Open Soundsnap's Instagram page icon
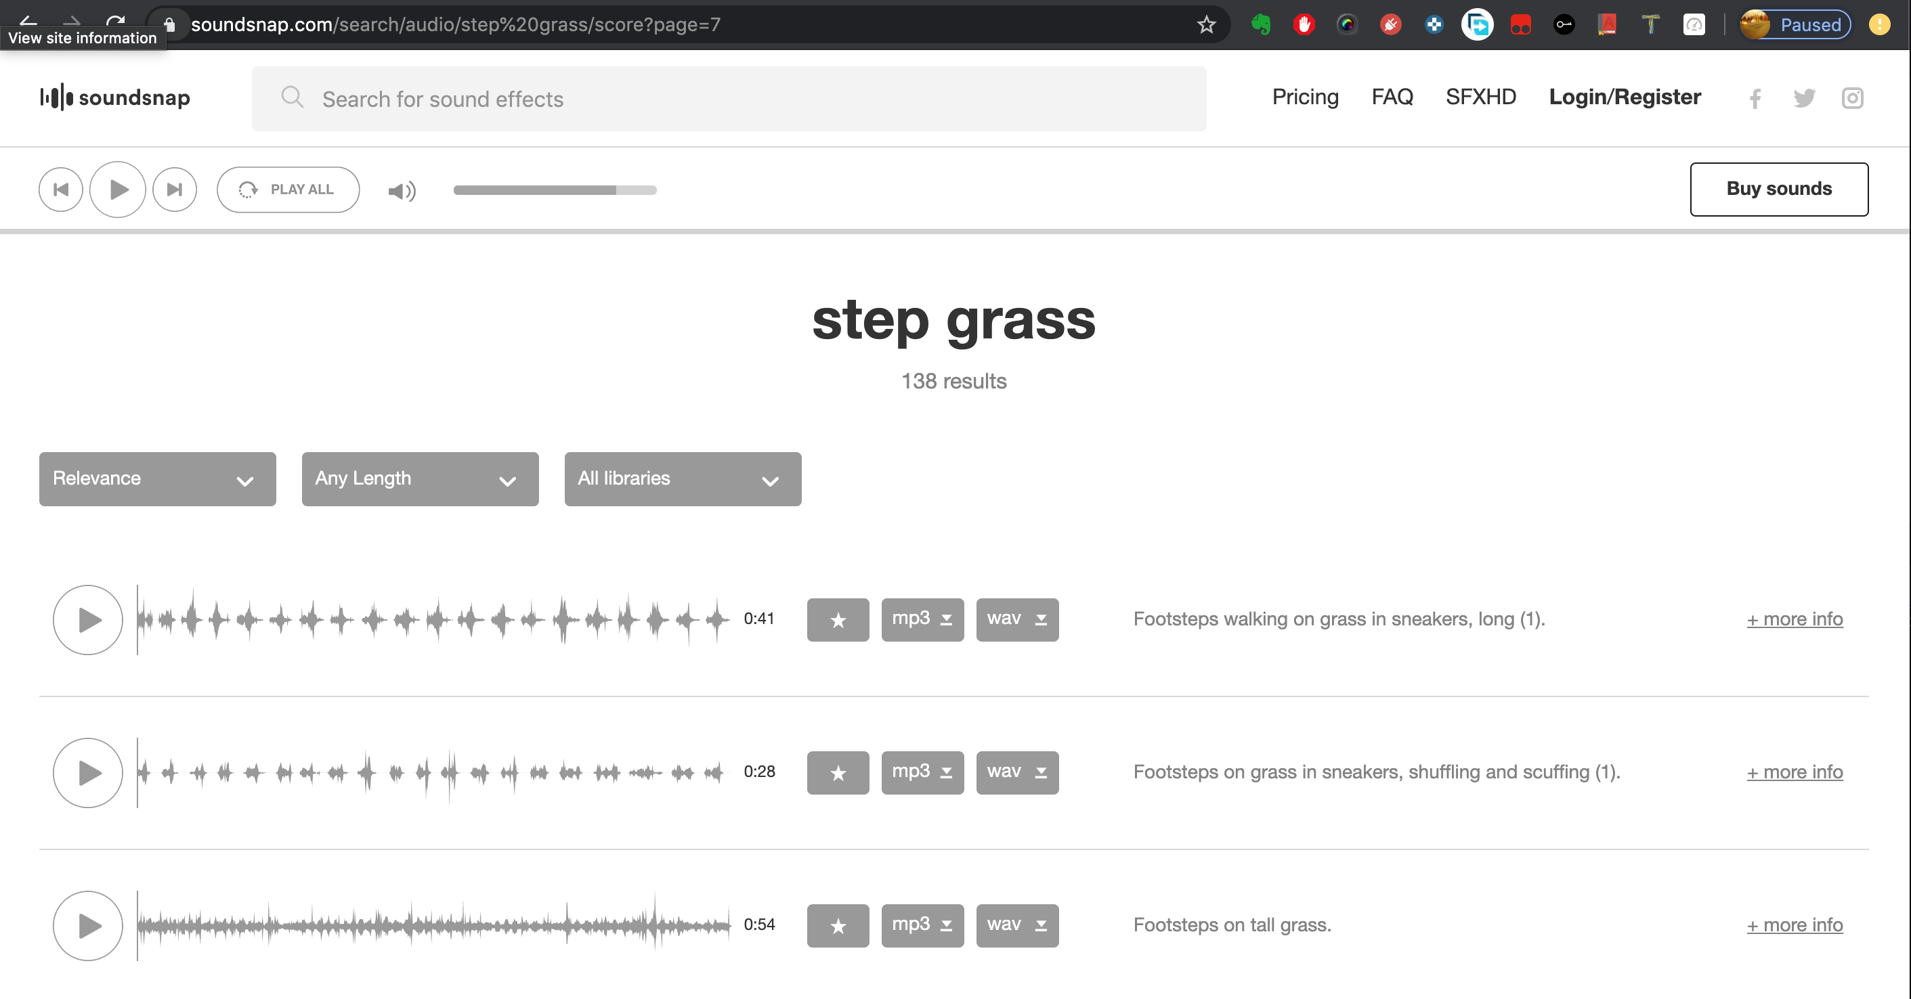This screenshot has height=999, width=1911. (1851, 98)
